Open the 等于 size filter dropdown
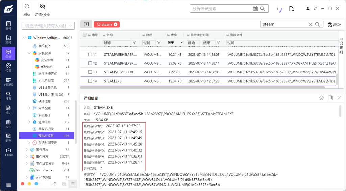The width and height of the screenshot is (346, 191). pos(175,43)
